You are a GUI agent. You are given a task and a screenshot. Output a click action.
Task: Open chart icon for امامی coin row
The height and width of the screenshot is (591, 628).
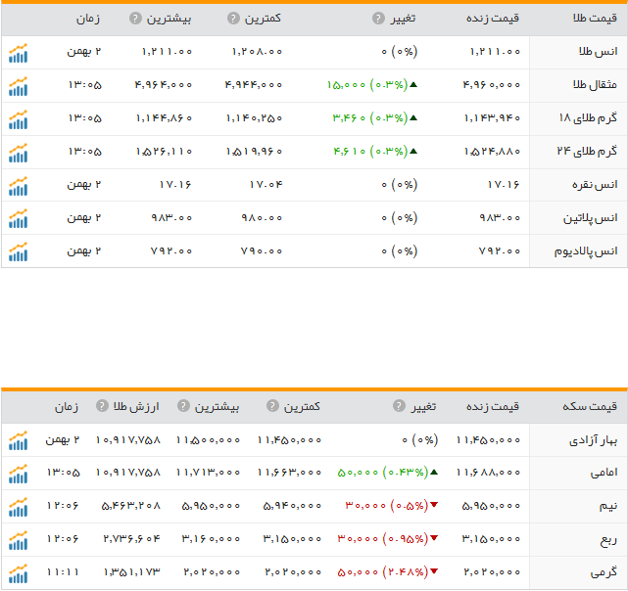coord(18,475)
